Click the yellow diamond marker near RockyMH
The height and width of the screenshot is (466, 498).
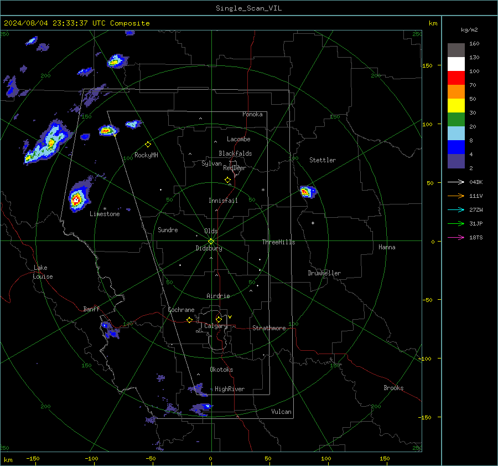(148, 145)
